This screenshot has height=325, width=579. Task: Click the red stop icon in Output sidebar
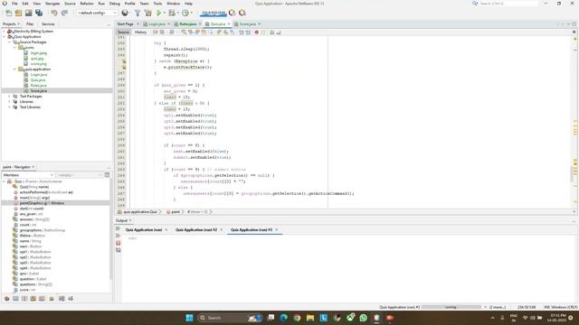119,243
